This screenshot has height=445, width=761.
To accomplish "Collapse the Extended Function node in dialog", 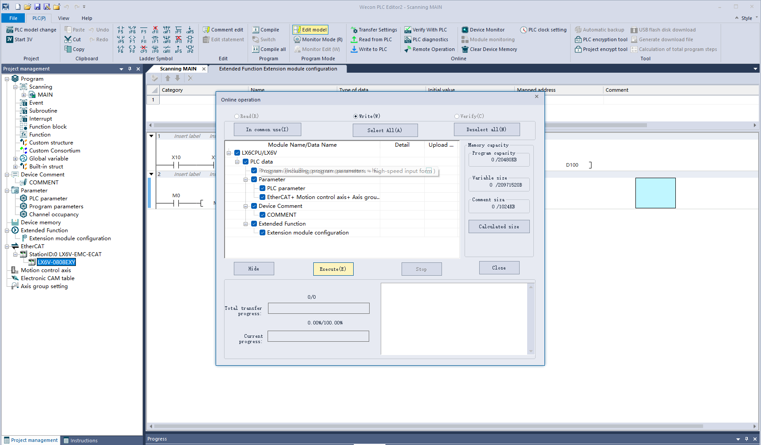I will coord(245,224).
